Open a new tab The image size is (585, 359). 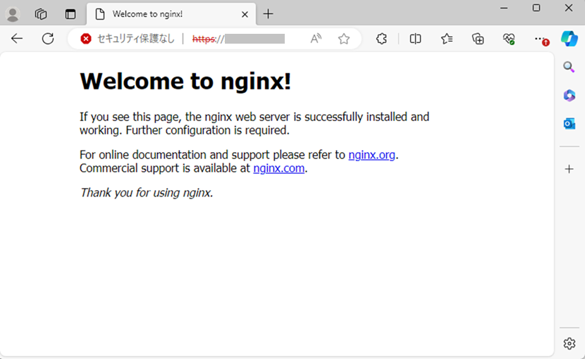click(268, 14)
